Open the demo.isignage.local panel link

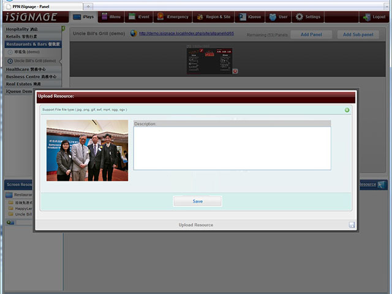click(186, 34)
